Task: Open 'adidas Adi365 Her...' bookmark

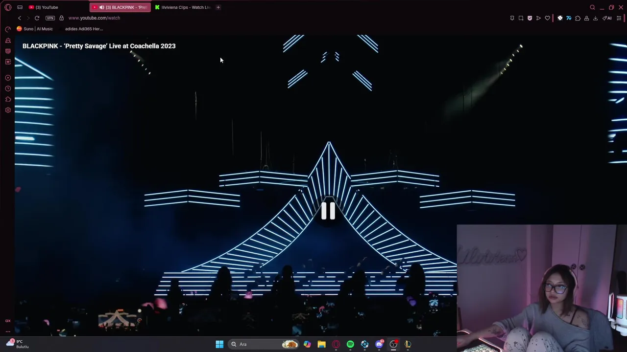Action: tap(84, 29)
